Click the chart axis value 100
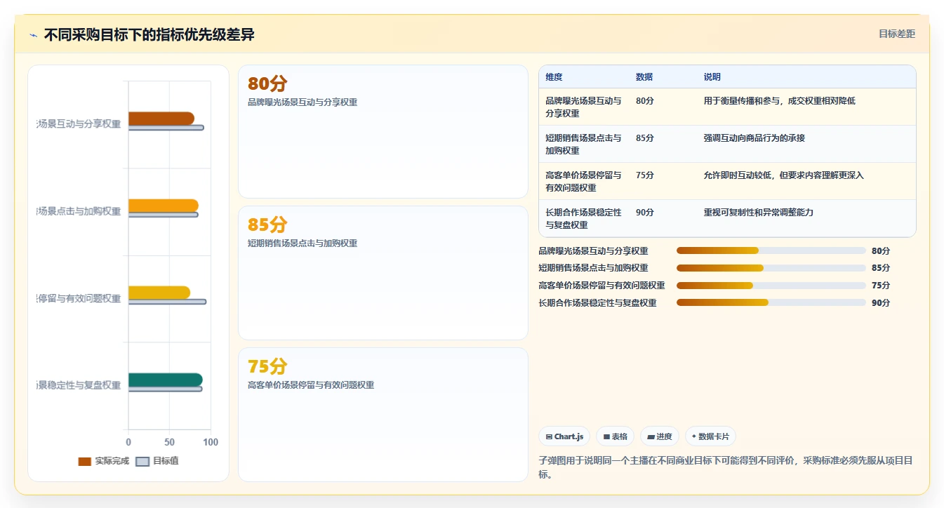 211,442
